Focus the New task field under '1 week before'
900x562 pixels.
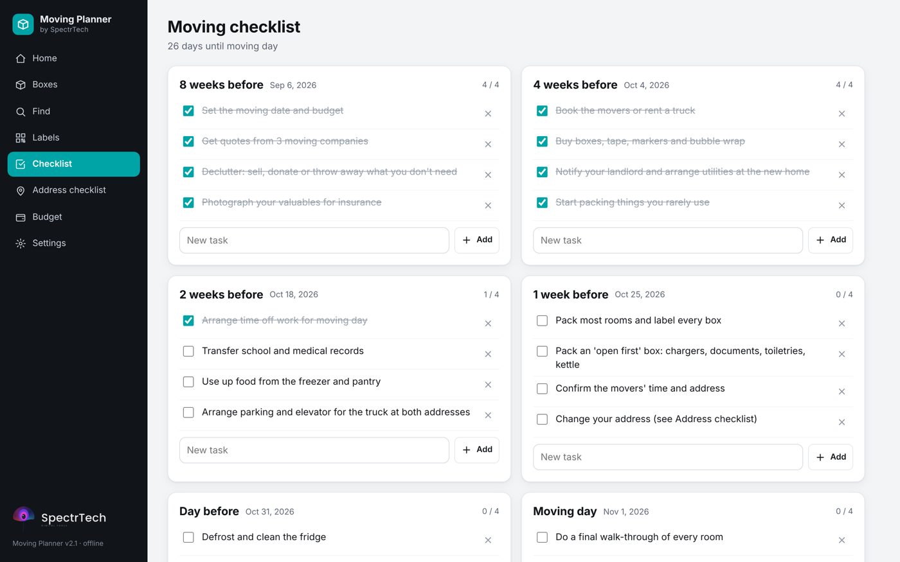tap(668, 457)
